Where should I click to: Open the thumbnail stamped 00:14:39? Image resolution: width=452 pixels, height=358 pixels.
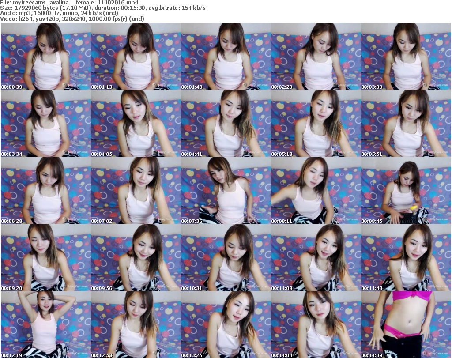pyautogui.click(x=406, y=324)
